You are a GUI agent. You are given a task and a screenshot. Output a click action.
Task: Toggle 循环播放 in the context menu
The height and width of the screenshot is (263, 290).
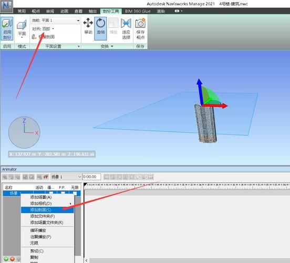pos(47,230)
